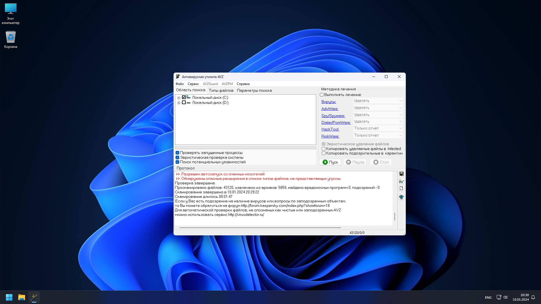Click the AVZ icon on the taskbar

click(34, 297)
